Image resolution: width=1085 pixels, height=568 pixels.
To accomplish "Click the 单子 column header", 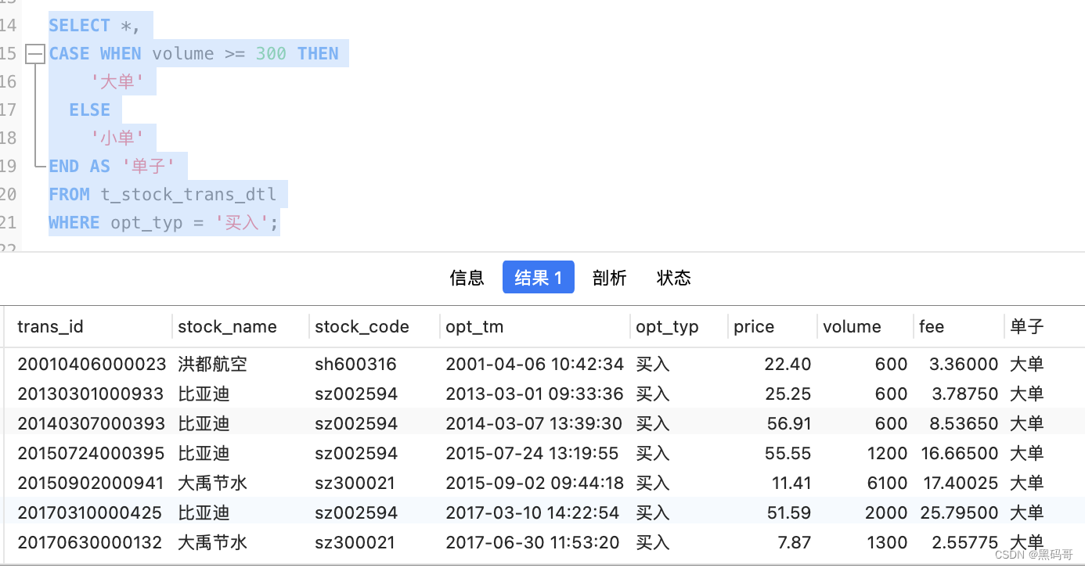I will click(x=1027, y=327).
